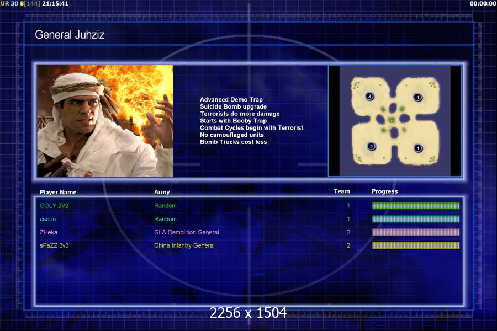Click the Team column header

pyautogui.click(x=342, y=191)
